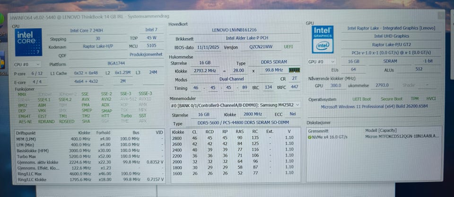This screenshot has width=454, height=197.
Task: Click the UEFI label
Action: [288, 47]
